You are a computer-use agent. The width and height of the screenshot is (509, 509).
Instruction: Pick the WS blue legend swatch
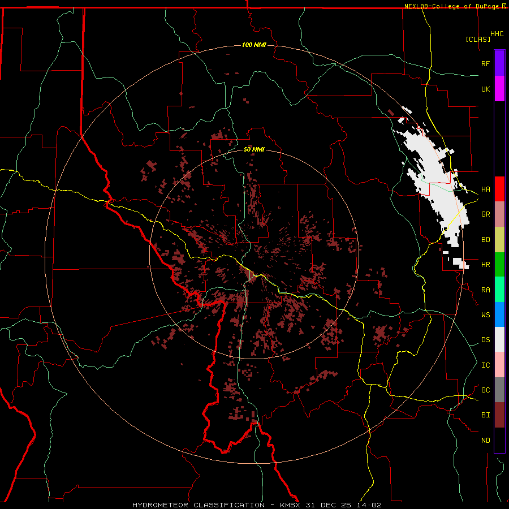[499, 314]
